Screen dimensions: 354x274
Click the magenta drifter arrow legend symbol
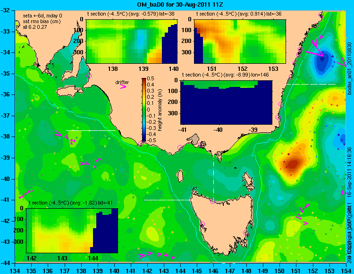coord(123,86)
